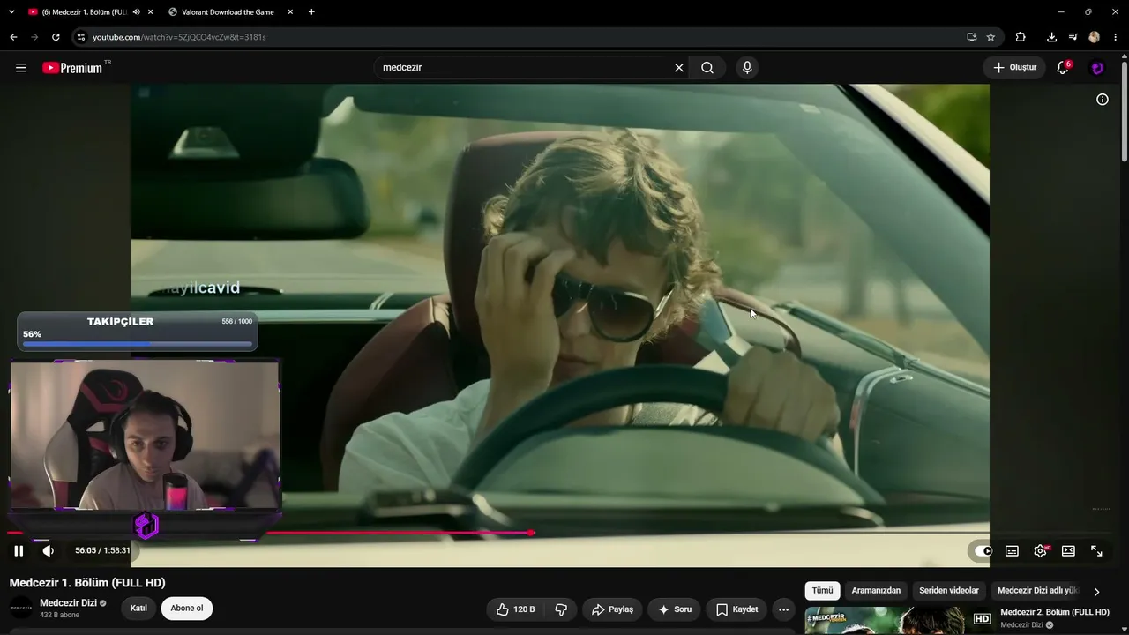Screen dimensions: 1129x635
Task: Open the player settings gear
Action: click(x=1041, y=551)
